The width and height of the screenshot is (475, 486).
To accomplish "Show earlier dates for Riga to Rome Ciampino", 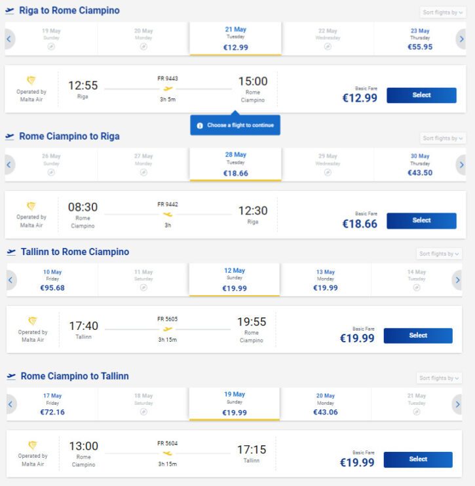I will (9, 39).
